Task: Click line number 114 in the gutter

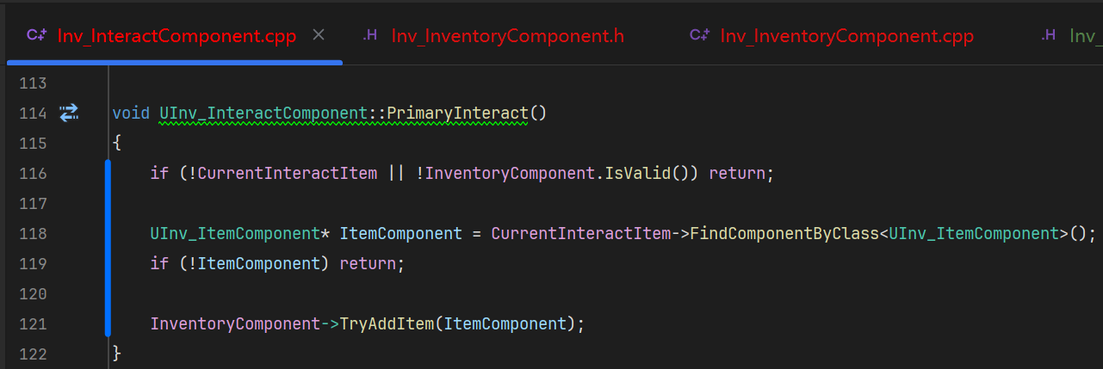Action: [32, 113]
